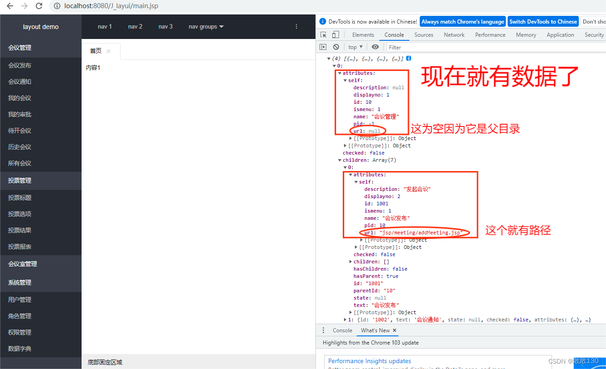Image resolution: width=606 pixels, height=369 pixels.
Task: Expand the children: [] node
Action: (351, 262)
